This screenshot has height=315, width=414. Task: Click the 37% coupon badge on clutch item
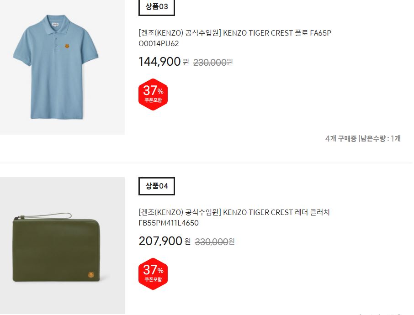coord(153,273)
